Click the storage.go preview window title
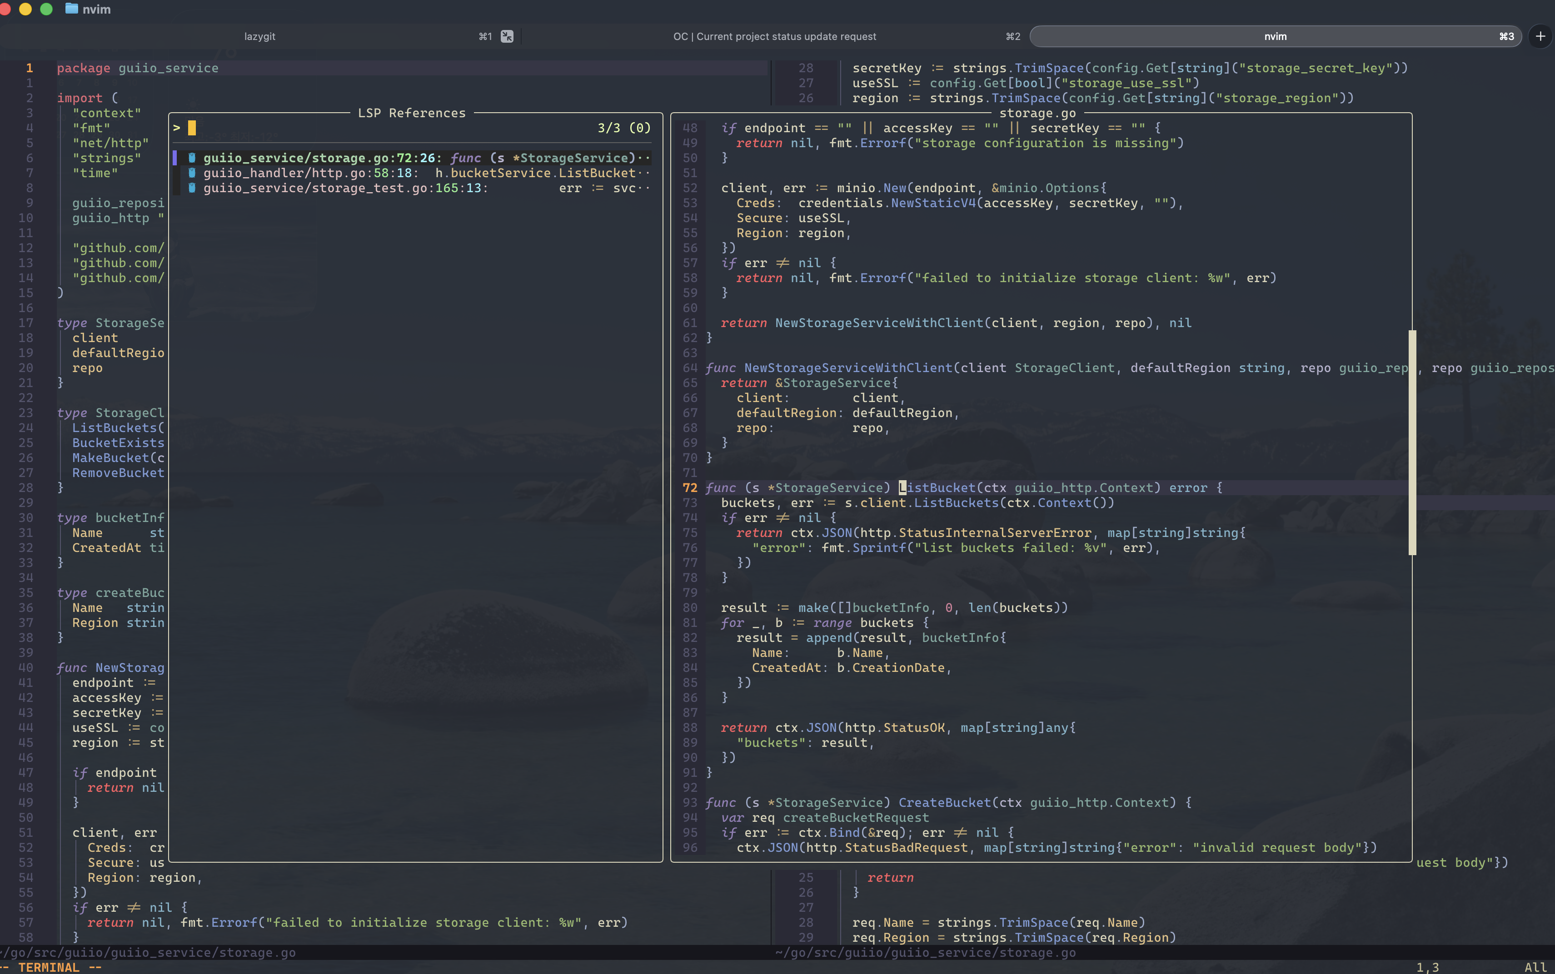Screen dimensions: 1555x974 point(1037,113)
